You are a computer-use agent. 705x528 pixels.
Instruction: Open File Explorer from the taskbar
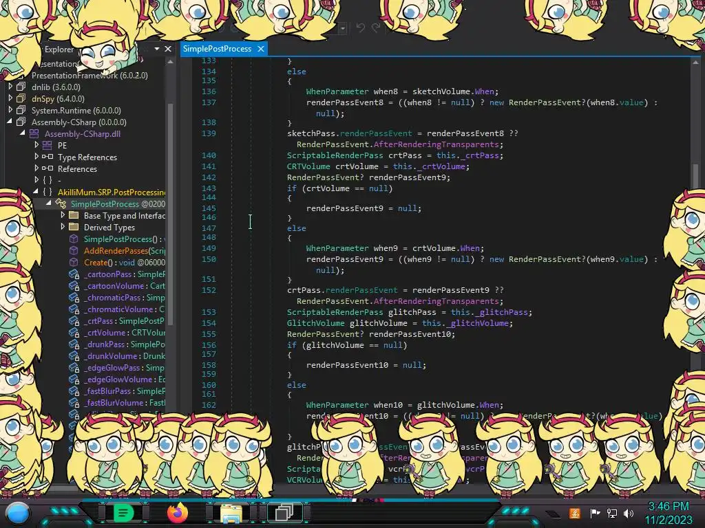231,513
